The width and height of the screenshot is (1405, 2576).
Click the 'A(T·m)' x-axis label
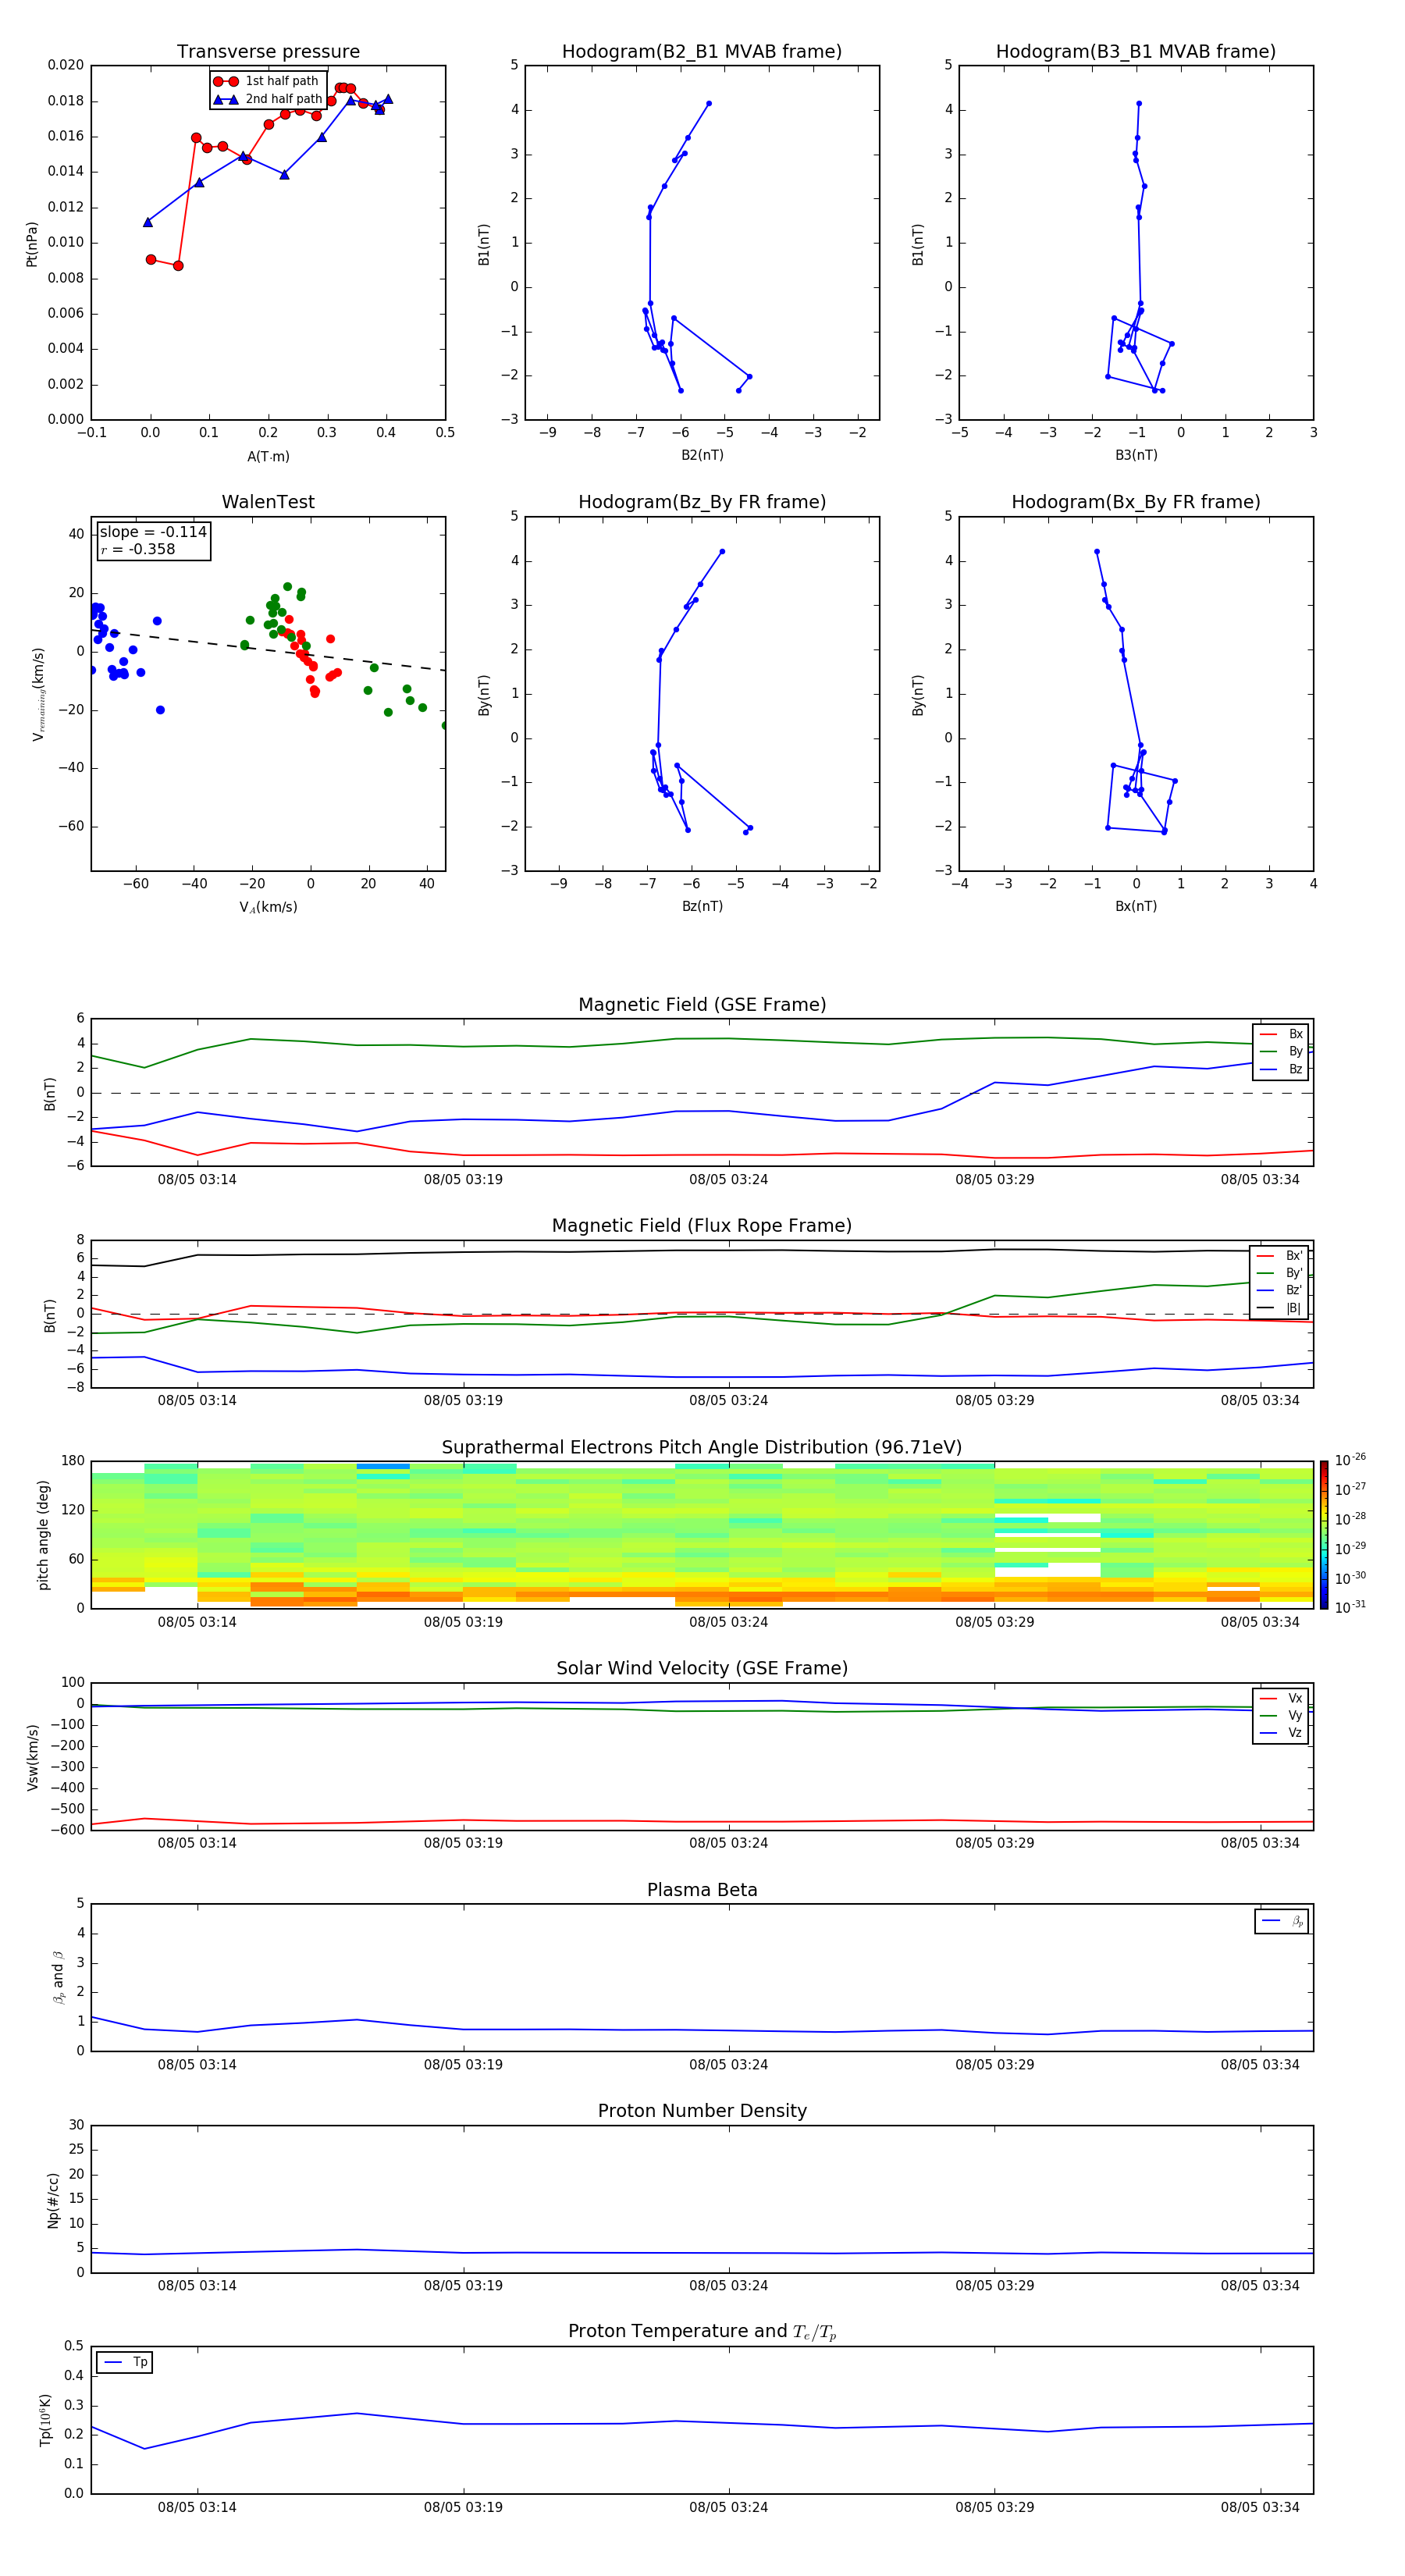pyautogui.click(x=268, y=456)
